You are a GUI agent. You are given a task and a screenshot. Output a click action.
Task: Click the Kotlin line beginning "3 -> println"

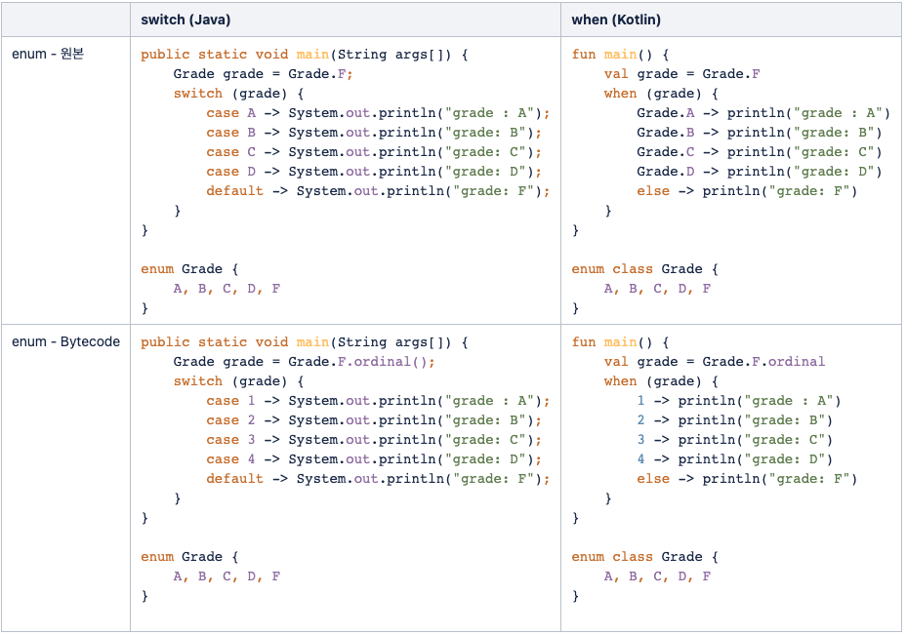point(735,441)
